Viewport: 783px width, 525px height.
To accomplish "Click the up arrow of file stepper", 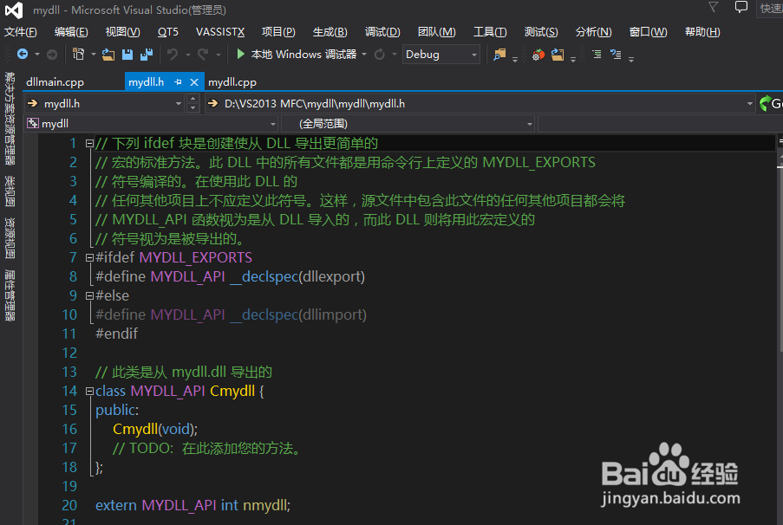I will [x=192, y=99].
